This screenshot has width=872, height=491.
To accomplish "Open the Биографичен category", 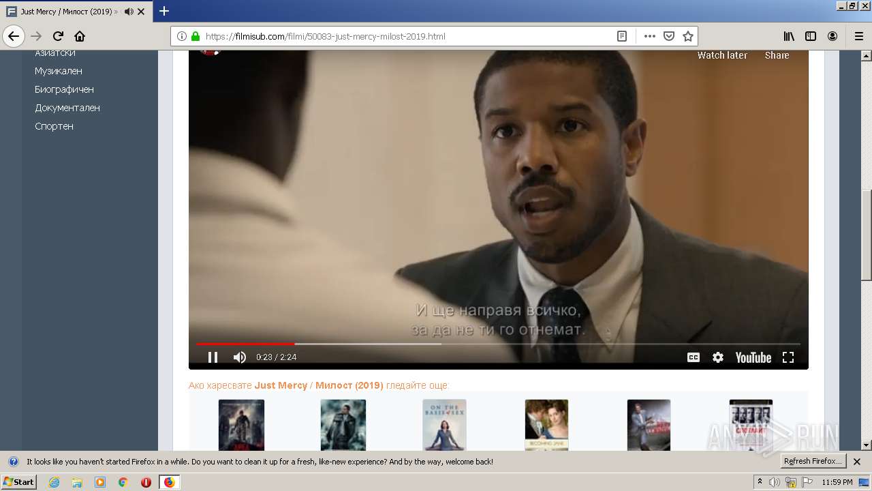I will pyautogui.click(x=64, y=89).
